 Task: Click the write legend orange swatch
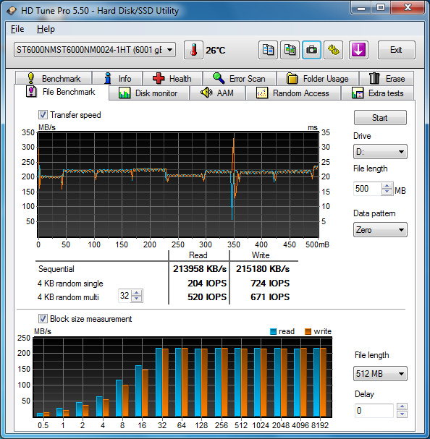pos(308,331)
